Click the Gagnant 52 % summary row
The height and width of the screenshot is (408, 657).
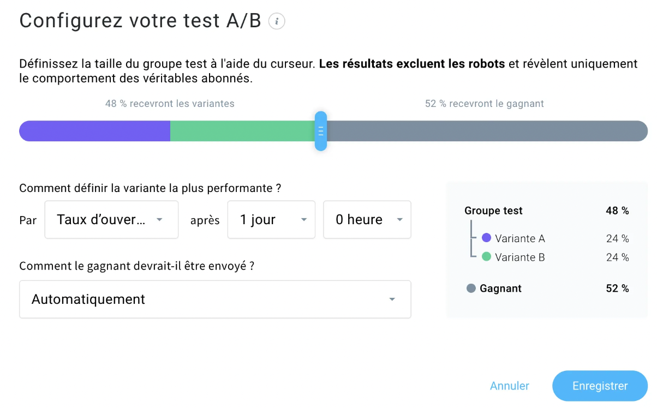coord(546,288)
